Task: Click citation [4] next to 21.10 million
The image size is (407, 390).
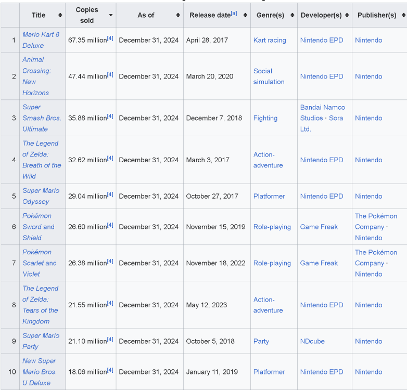Action: pyautogui.click(x=110, y=339)
